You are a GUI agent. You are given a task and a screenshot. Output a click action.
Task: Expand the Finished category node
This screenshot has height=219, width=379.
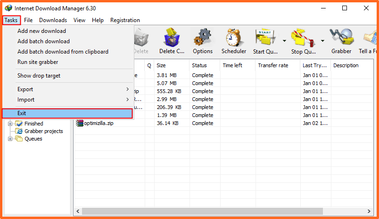point(10,124)
